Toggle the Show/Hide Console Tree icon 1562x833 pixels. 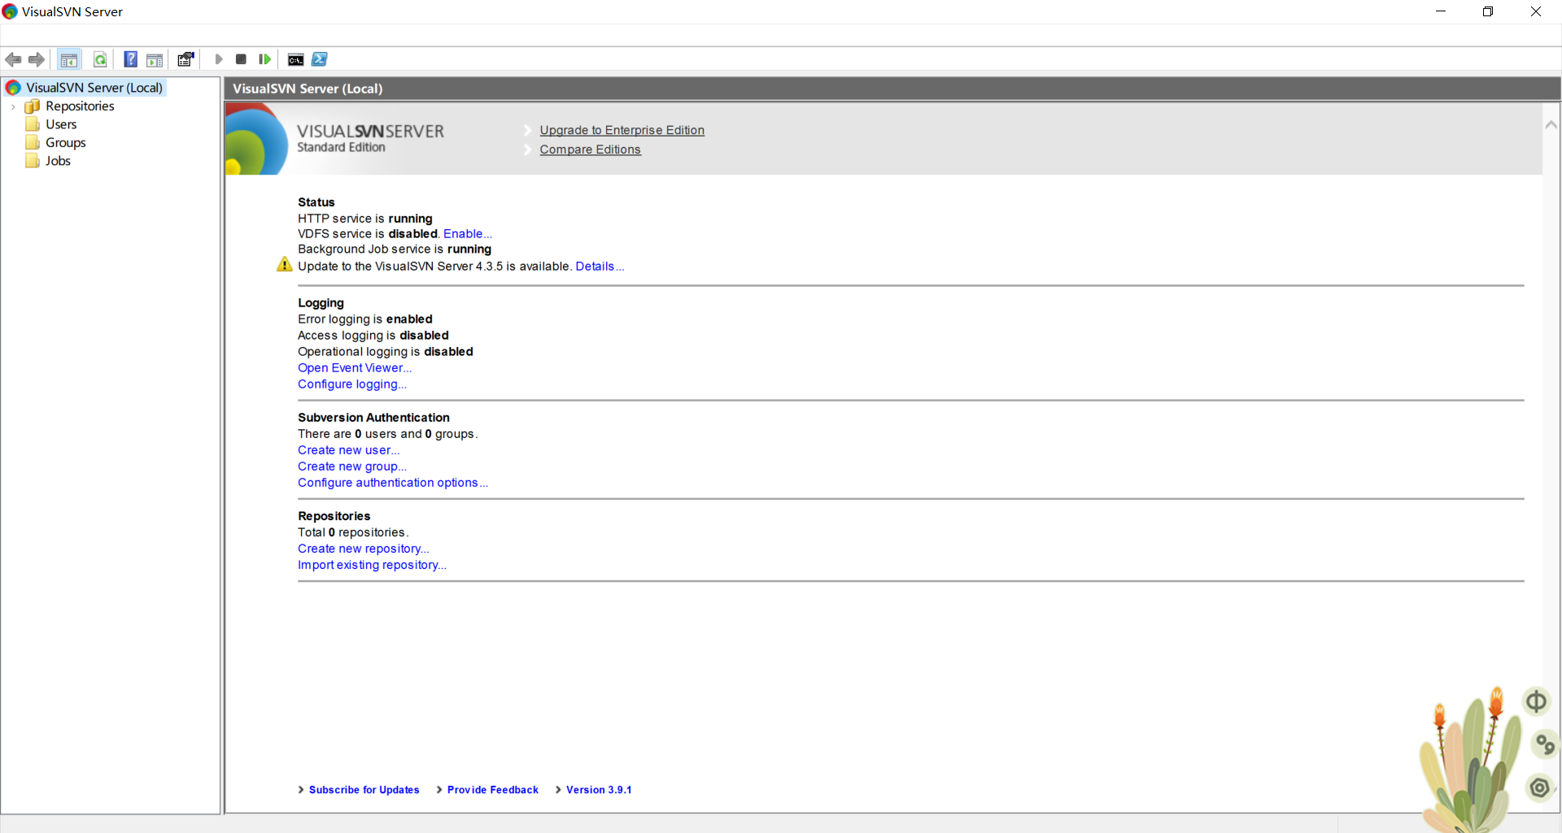pyautogui.click(x=69, y=59)
